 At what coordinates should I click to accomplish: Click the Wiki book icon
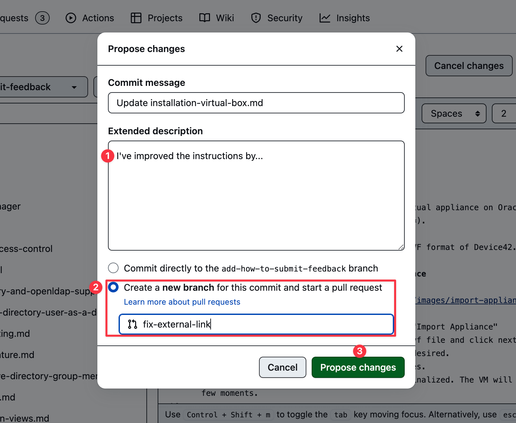point(204,18)
